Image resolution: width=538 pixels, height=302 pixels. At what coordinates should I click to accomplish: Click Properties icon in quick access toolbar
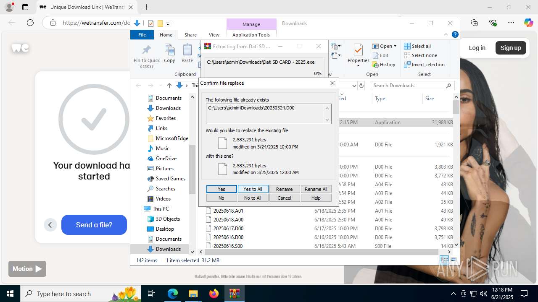pos(151,23)
